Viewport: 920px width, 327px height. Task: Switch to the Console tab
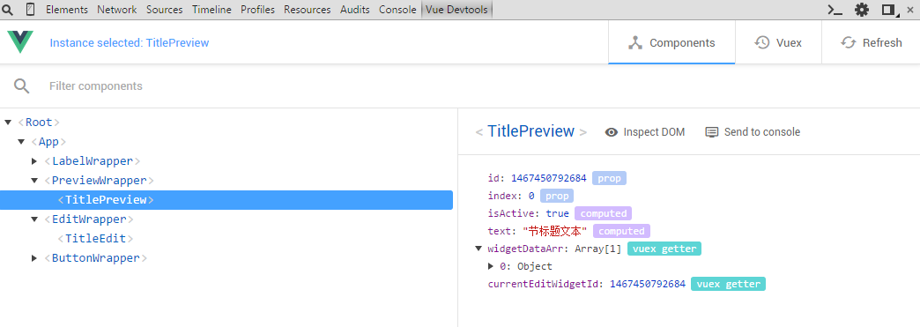tap(397, 10)
